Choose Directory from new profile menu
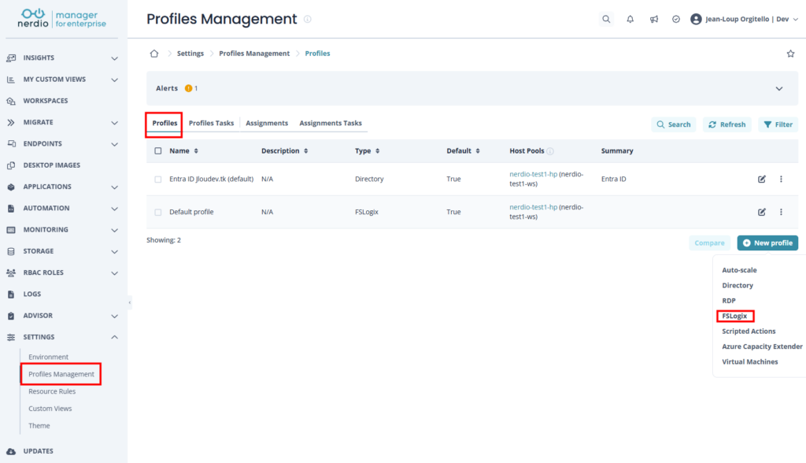The width and height of the screenshot is (806, 463). (x=737, y=286)
